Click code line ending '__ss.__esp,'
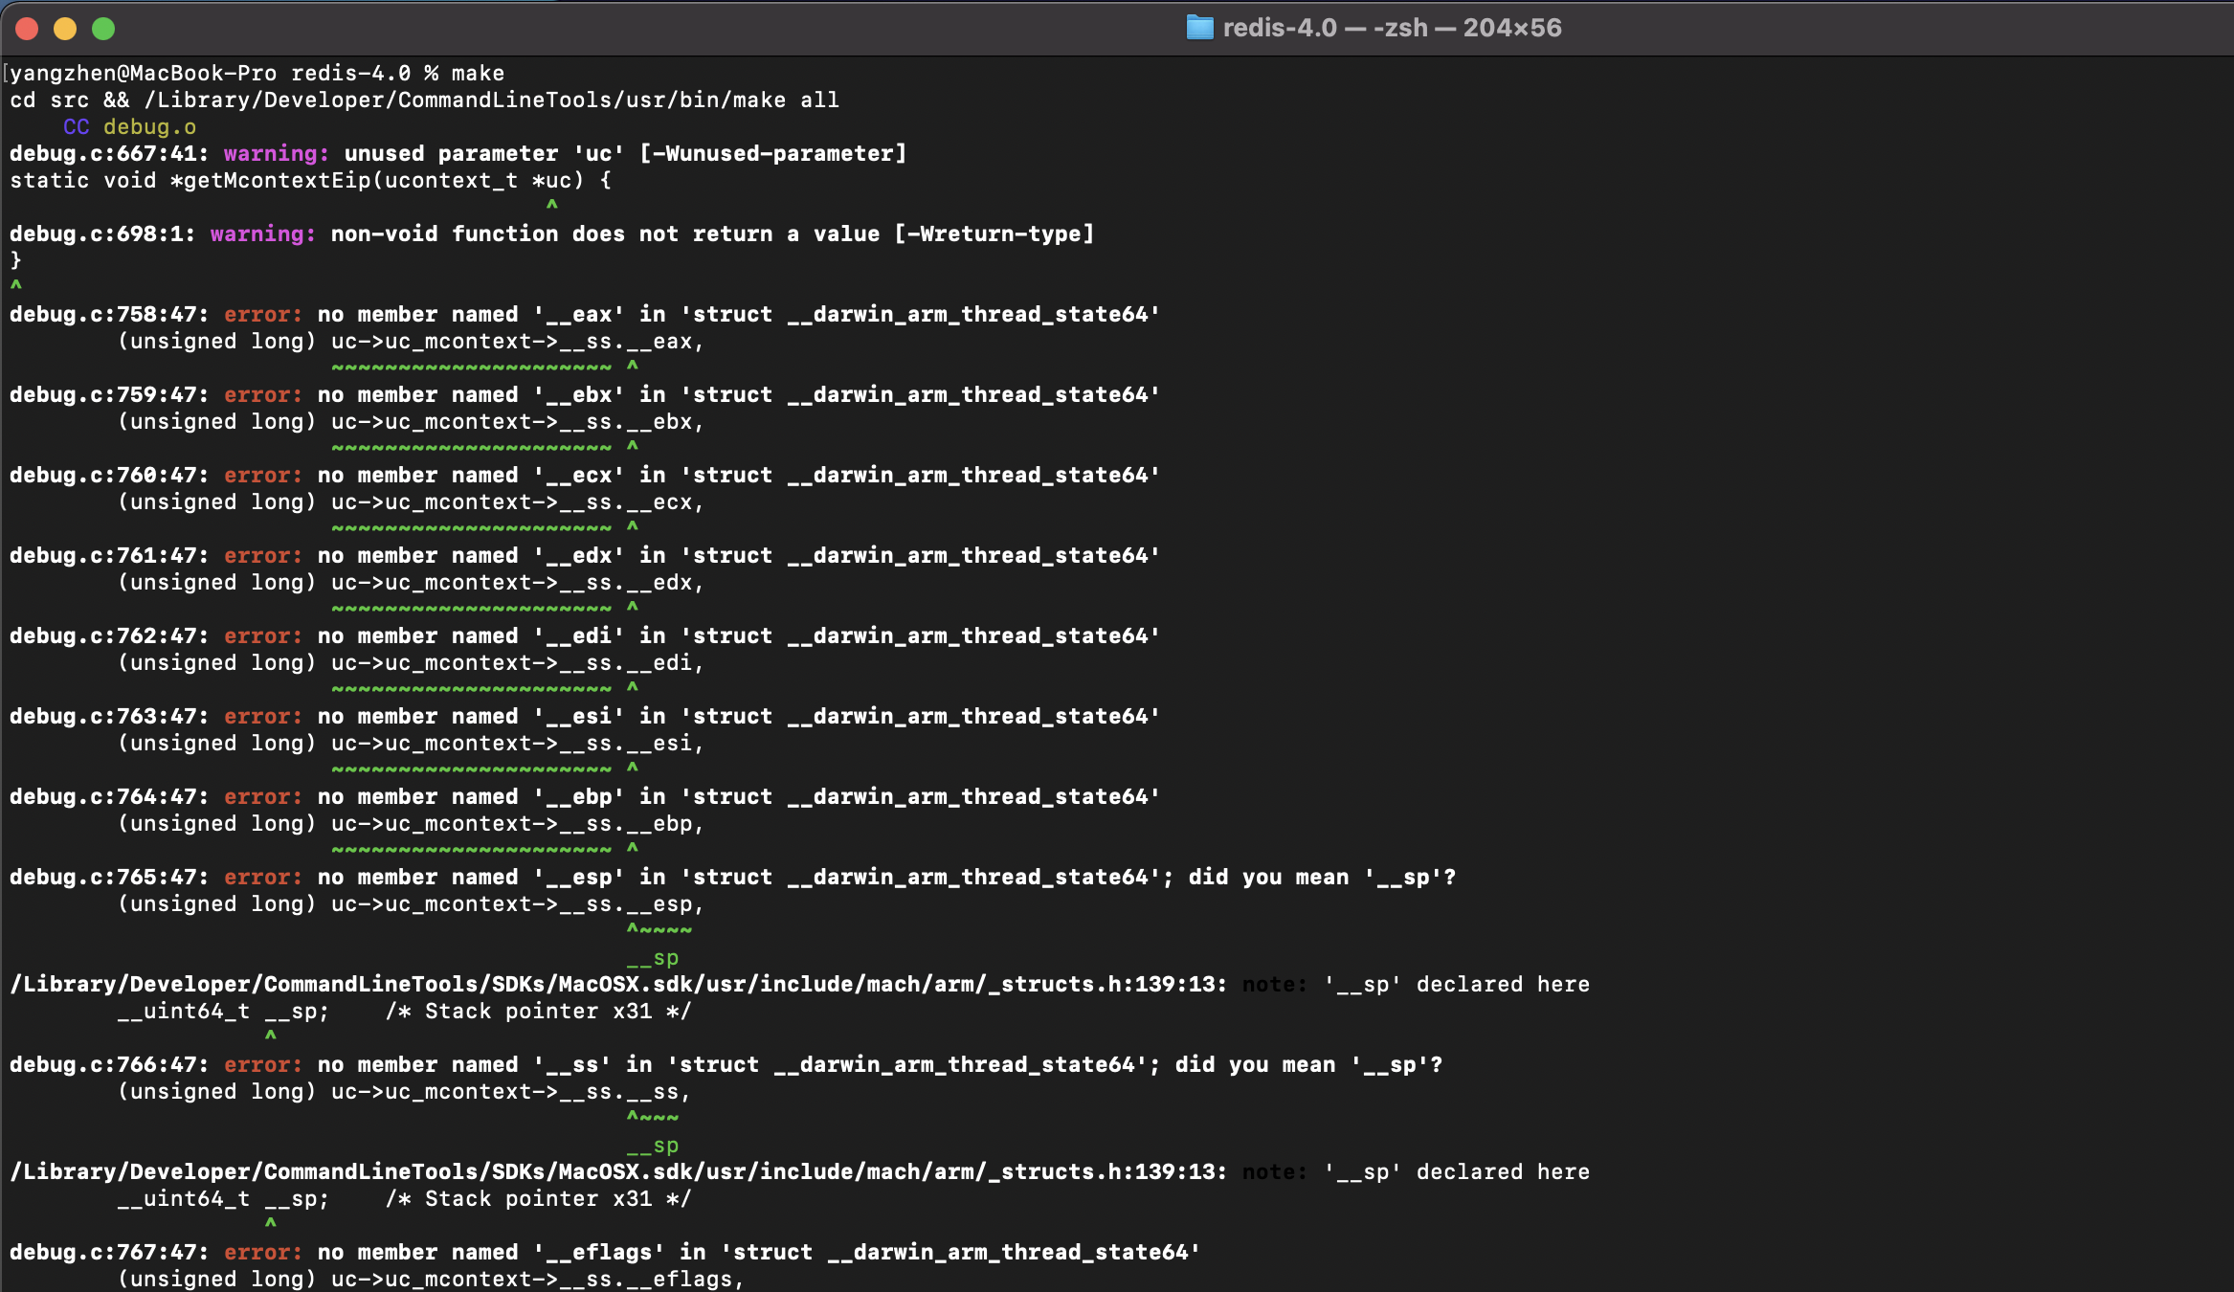The height and width of the screenshot is (1292, 2234). pyautogui.click(x=411, y=904)
